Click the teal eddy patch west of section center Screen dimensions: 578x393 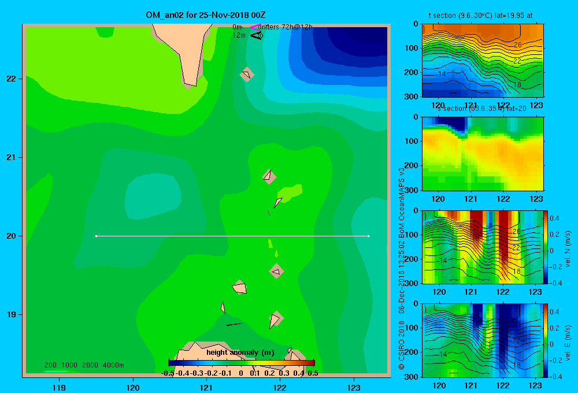(x=152, y=196)
